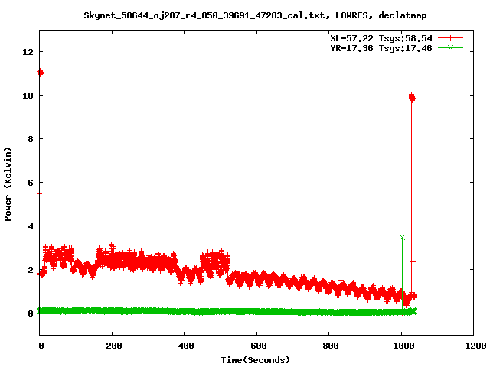Click the x-axis tick label 600
The height and width of the screenshot is (367, 490).
click(259, 346)
